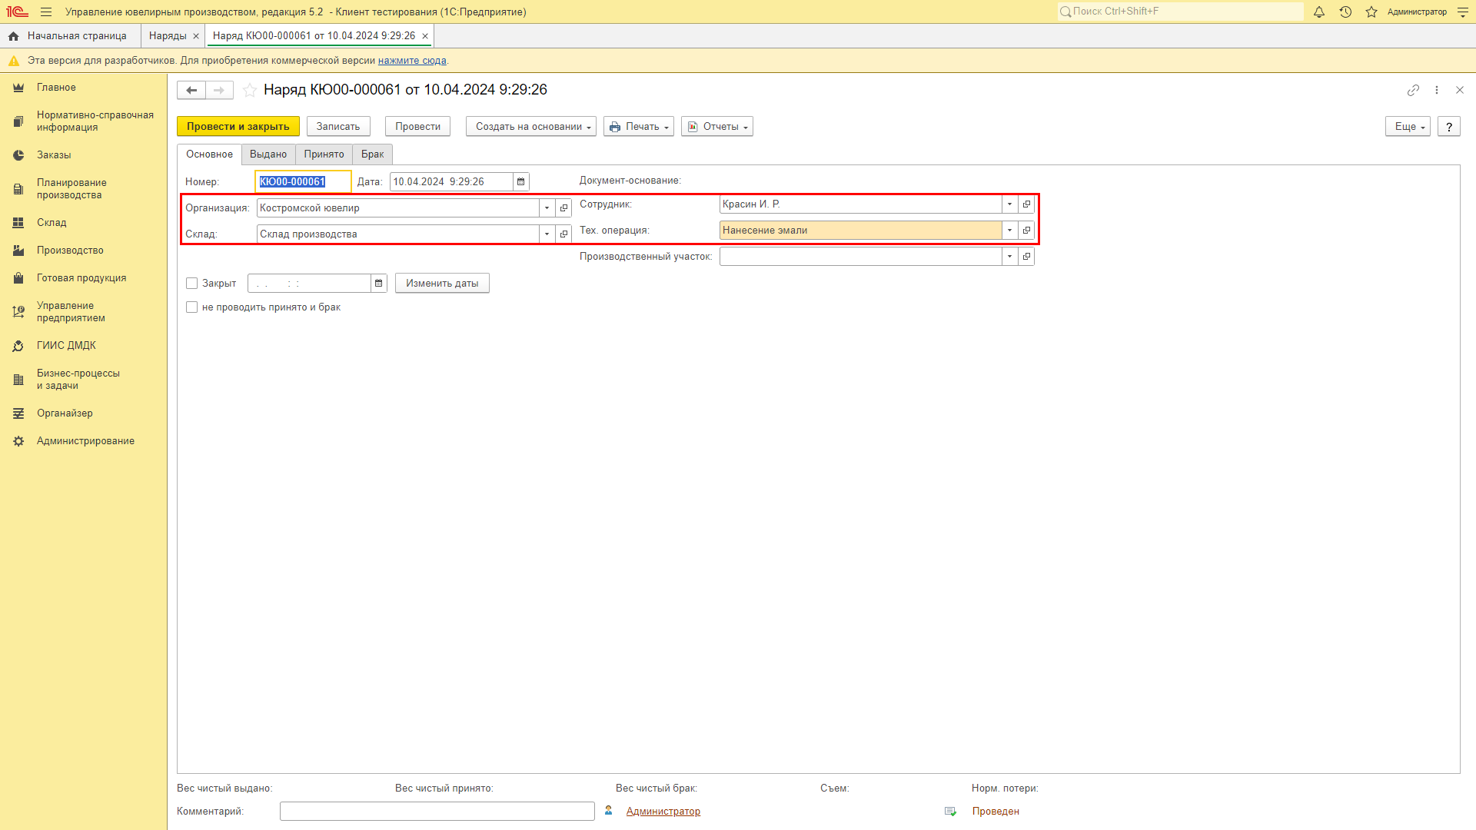Image resolution: width=1476 pixels, height=830 pixels.
Task: Expand the Организация dropdown list
Action: (547, 208)
